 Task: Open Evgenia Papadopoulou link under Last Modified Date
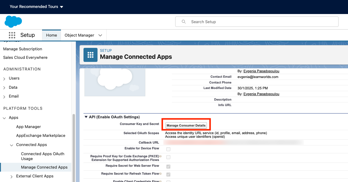(x=261, y=94)
